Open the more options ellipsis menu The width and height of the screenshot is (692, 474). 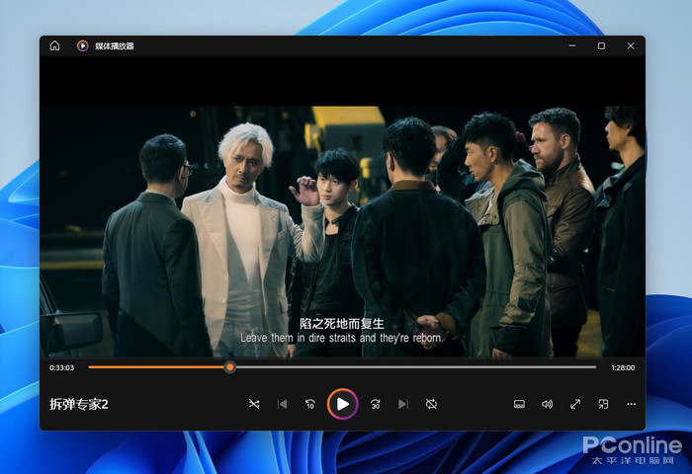[x=631, y=404]
